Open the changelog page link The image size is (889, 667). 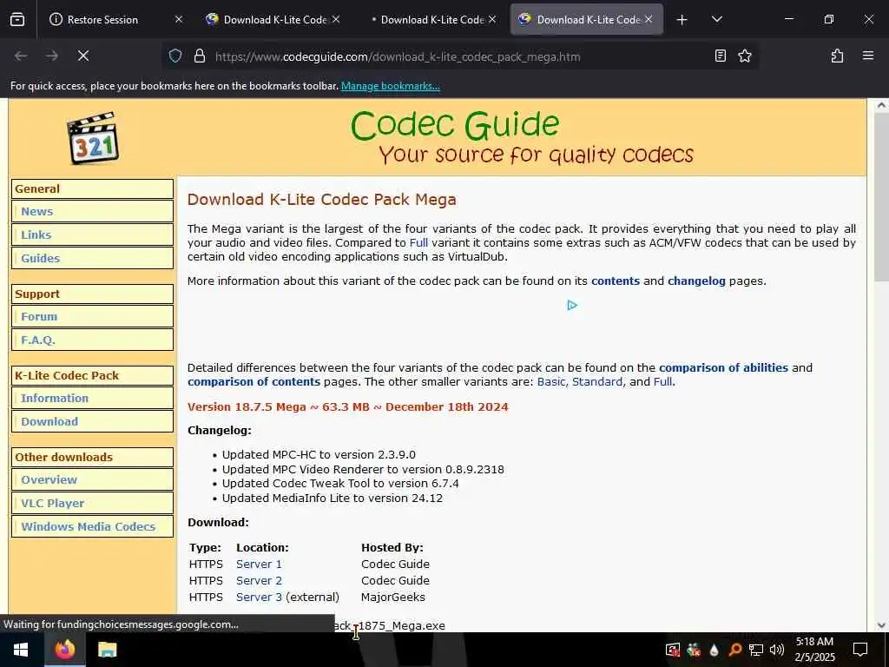(696, 281)
